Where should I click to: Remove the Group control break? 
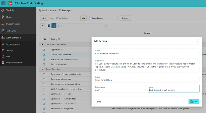(x=105, y=26)
